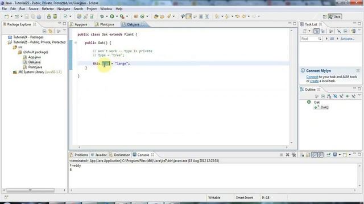Toggle Scroll Lock in Console toolbar
Image resolution: width=364 pixels, height=204 pixels.
coord(308,155)
